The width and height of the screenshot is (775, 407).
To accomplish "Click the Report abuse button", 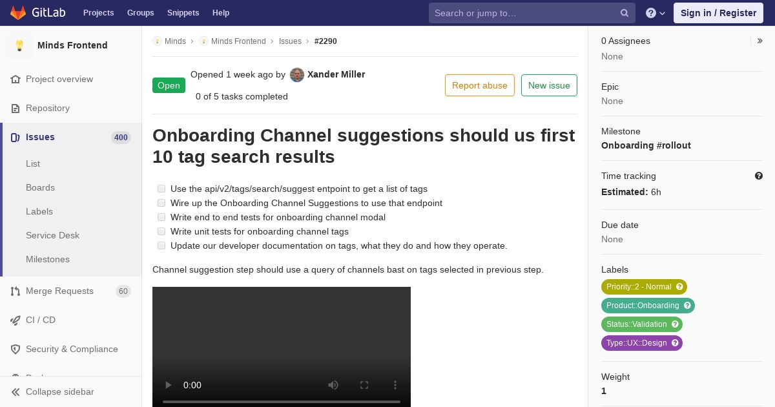I will (480, 85).
